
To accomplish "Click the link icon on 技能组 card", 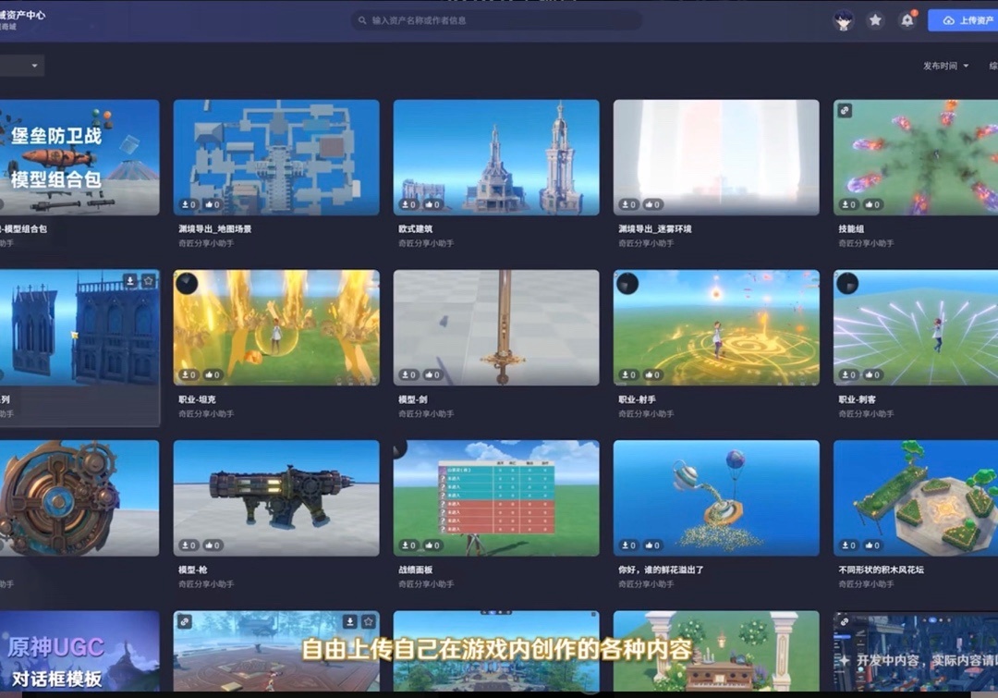I will (845, 111).
